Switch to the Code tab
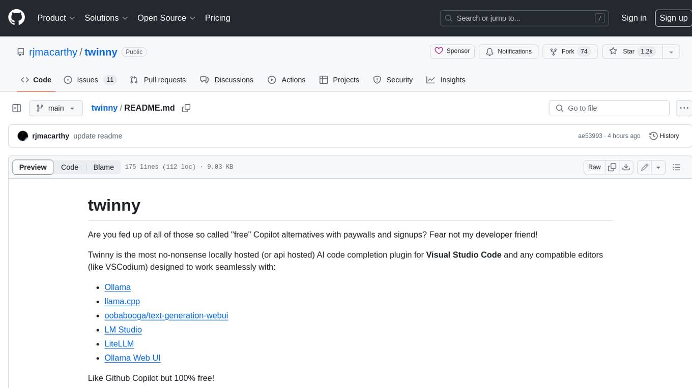 36,80
